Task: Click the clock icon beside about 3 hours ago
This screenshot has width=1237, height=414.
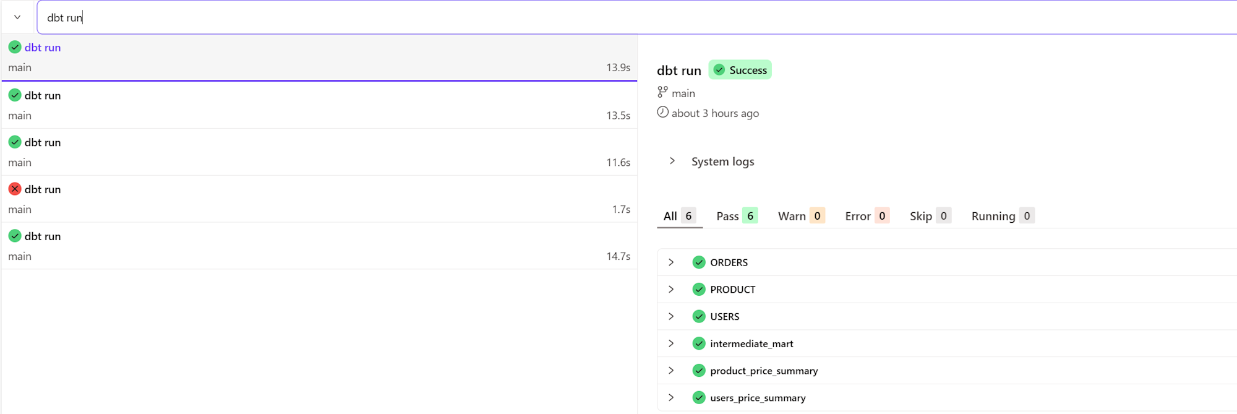Action: tap(662, 112)
